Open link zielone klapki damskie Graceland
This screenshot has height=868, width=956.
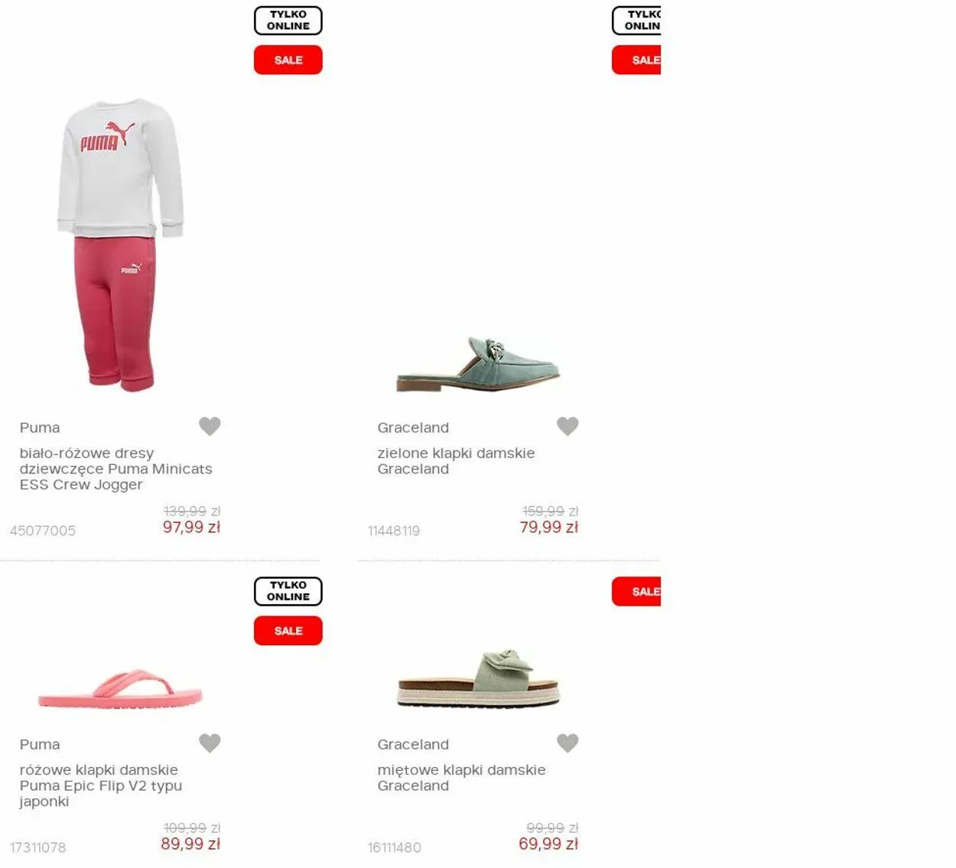(456, 461)
